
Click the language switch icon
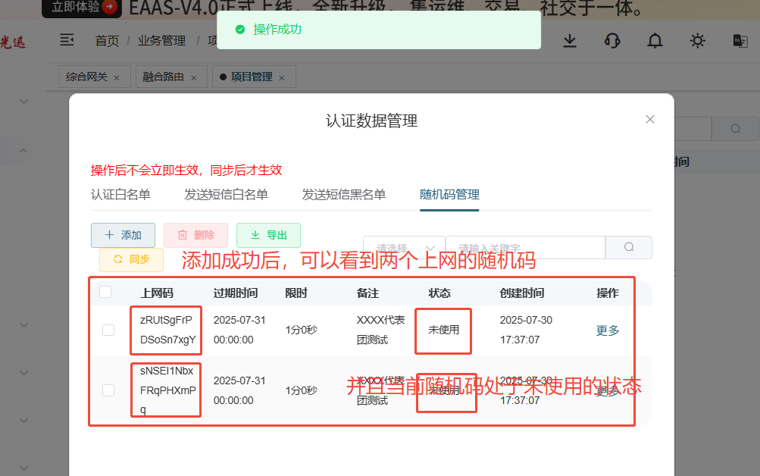tap(740, 40)
